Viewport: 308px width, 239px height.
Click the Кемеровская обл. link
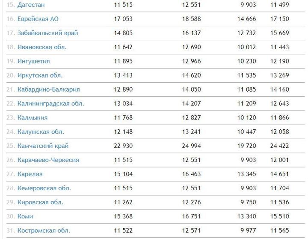44,188
